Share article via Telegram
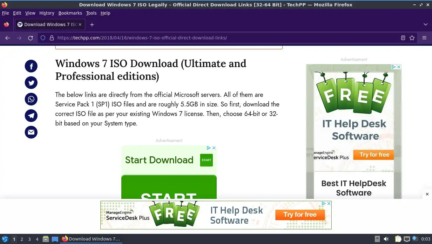This screenshot has width=432, height=244. click(31, 116)
